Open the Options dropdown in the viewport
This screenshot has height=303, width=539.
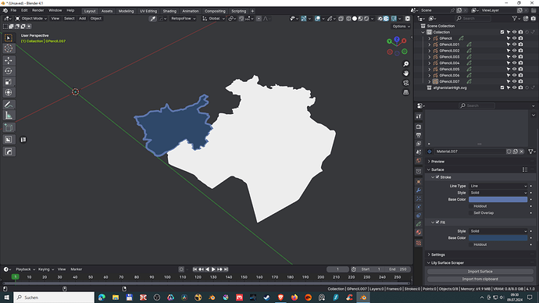(401, 26)
